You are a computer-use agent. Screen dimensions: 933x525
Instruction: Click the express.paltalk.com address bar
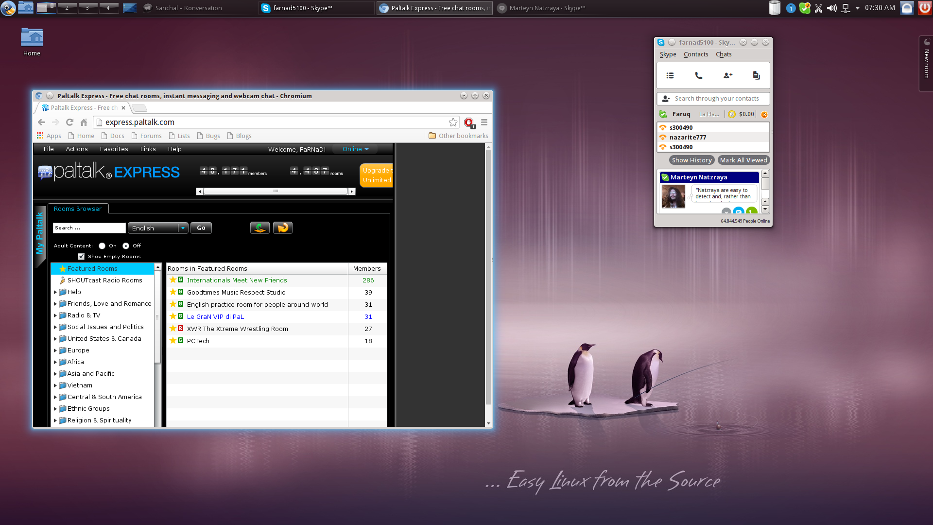click(x=276, y=122)
